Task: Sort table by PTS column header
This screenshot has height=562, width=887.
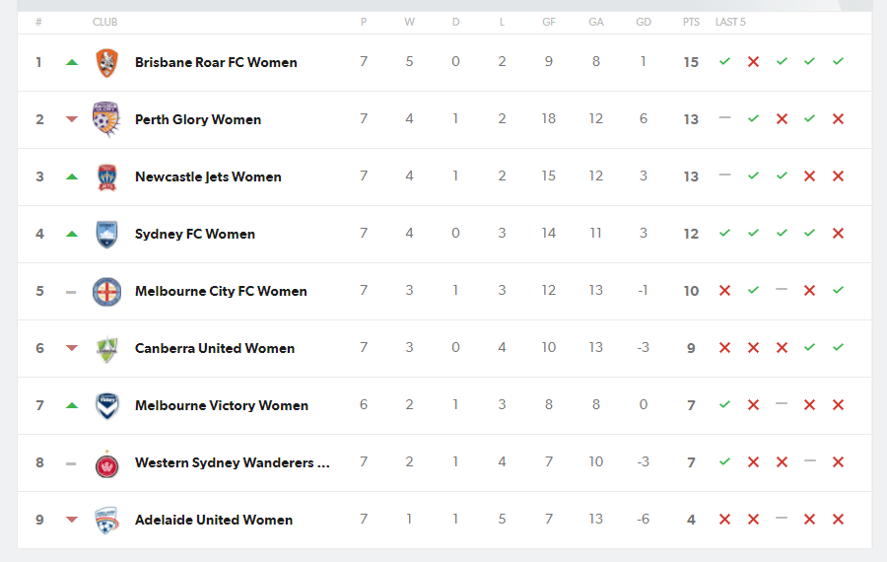Action: coord(691,22)
